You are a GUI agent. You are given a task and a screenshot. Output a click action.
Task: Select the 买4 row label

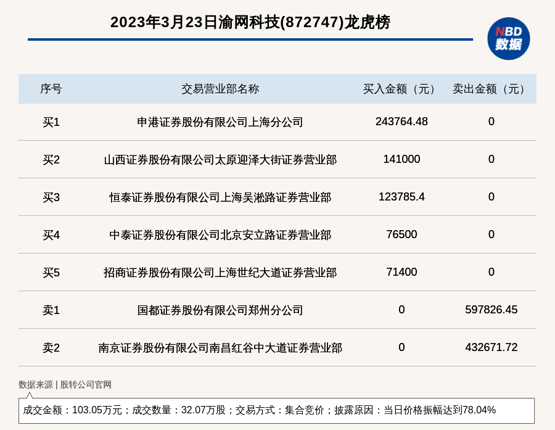[51, 235]
